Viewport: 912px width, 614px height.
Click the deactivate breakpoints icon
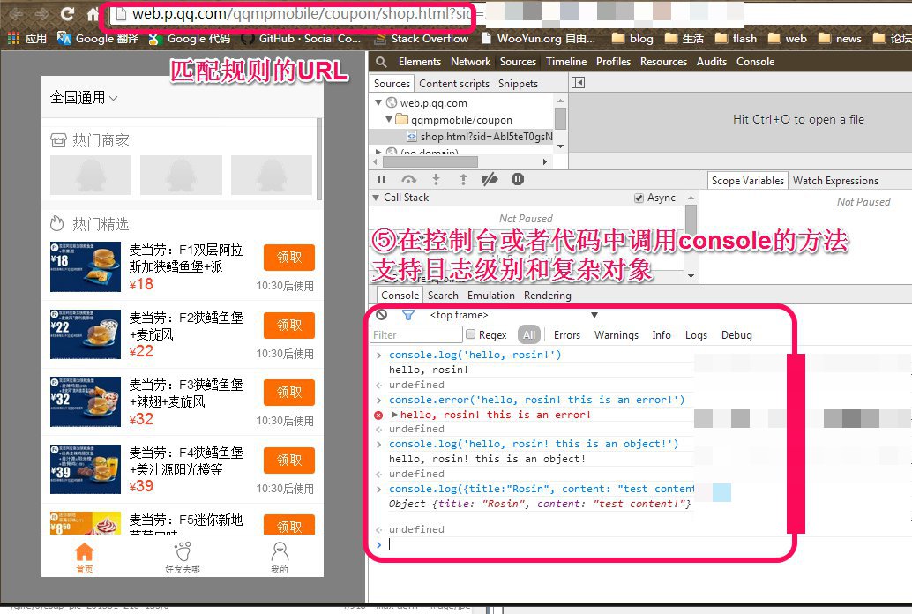tap(490, 179)
